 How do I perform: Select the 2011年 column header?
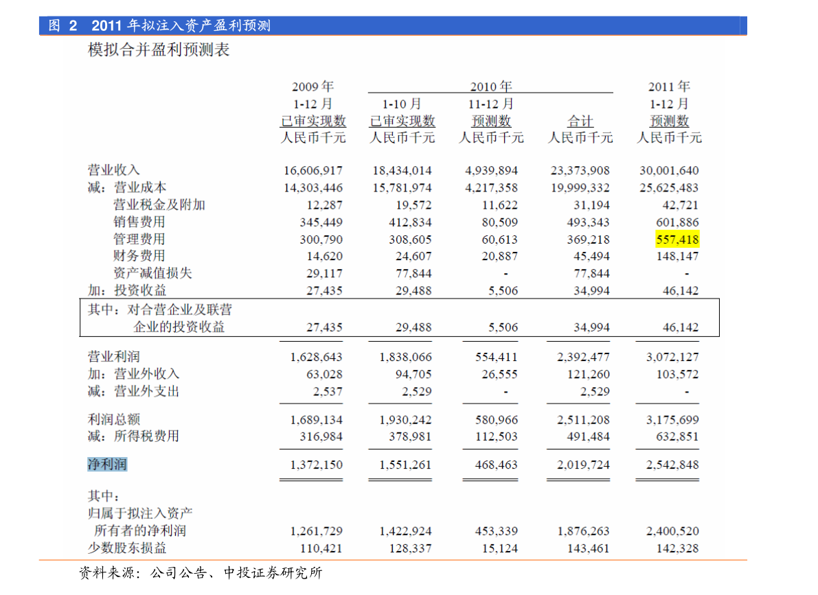(669, 86)
